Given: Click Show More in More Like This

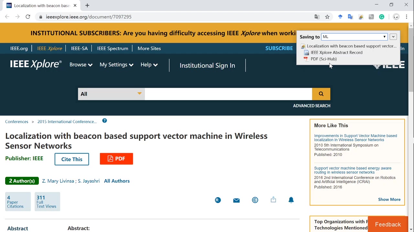Looking at the screenshot, I should [389, 199].
